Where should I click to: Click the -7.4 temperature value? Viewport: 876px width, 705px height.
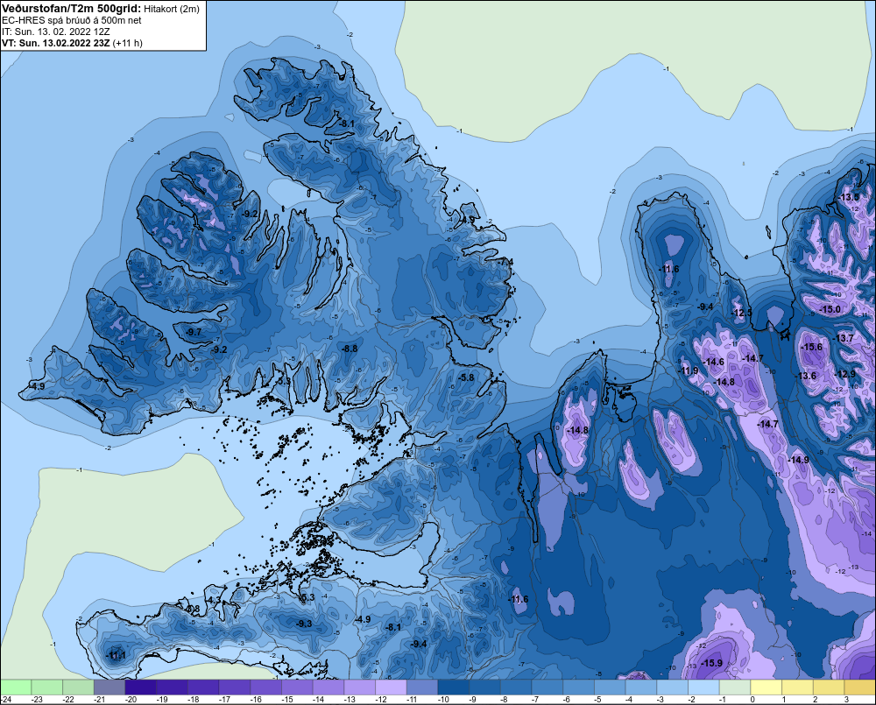[x=505, y=262]
